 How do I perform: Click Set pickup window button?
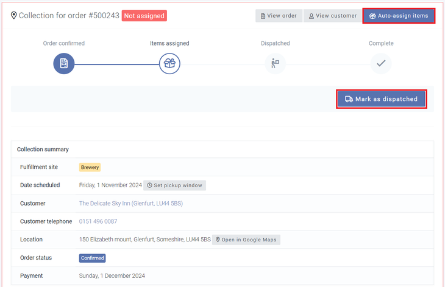click(175, 185)
